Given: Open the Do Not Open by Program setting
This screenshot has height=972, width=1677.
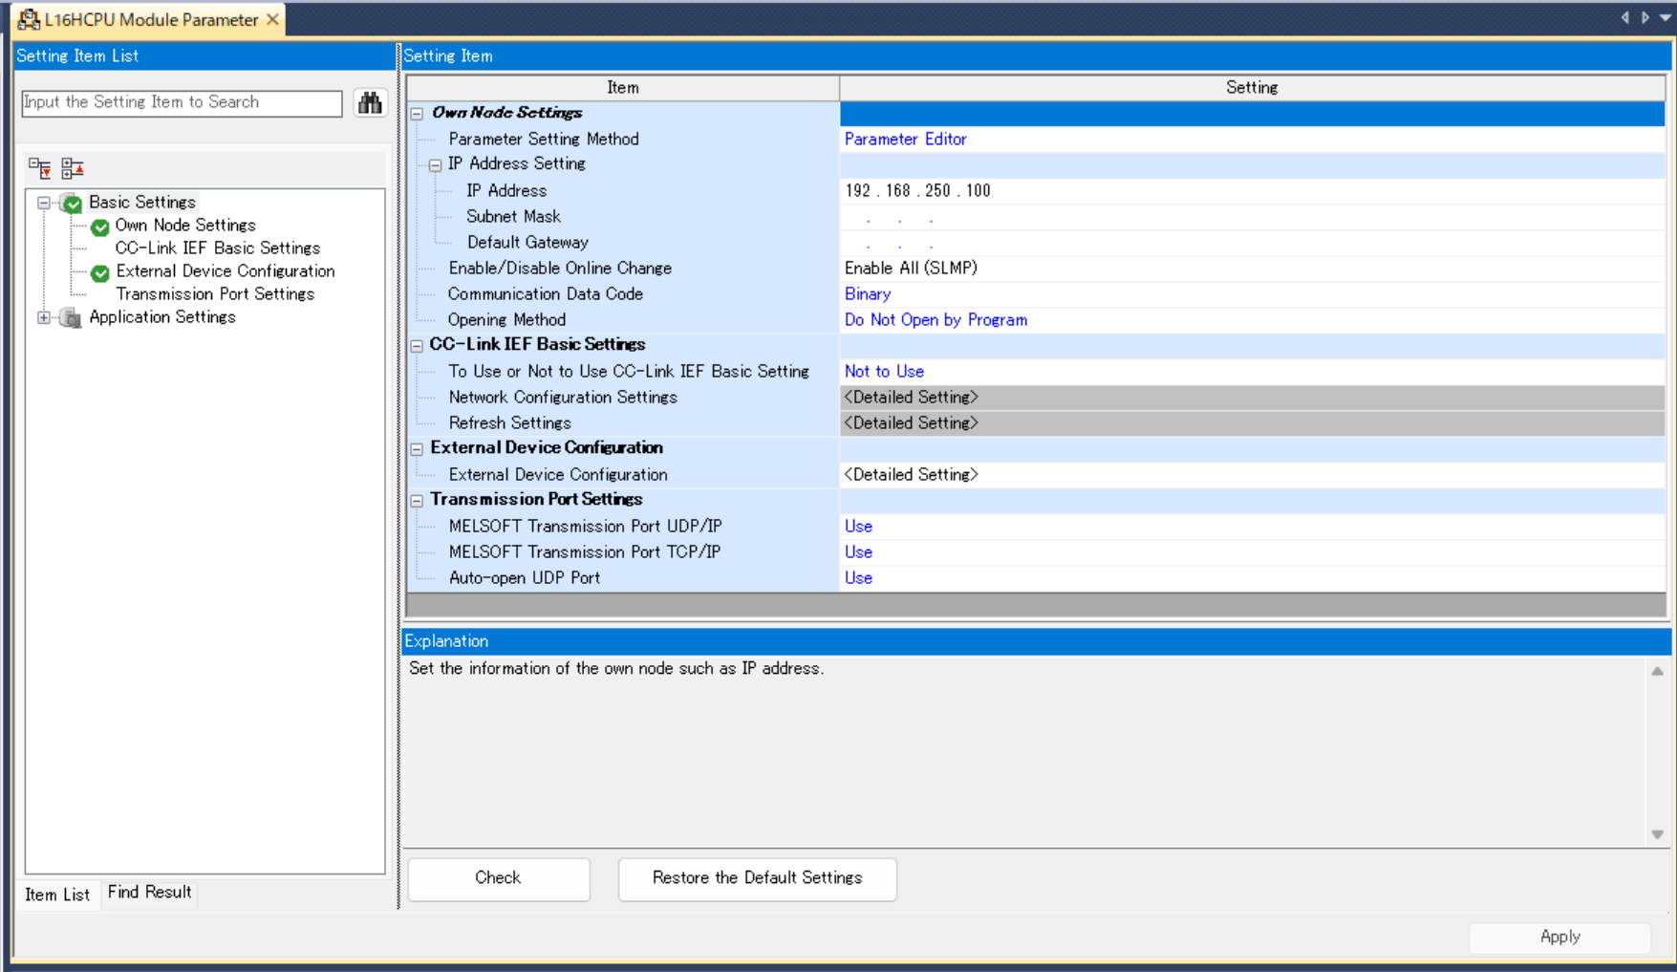Looking at the screenshot, I should [1252, 320].
